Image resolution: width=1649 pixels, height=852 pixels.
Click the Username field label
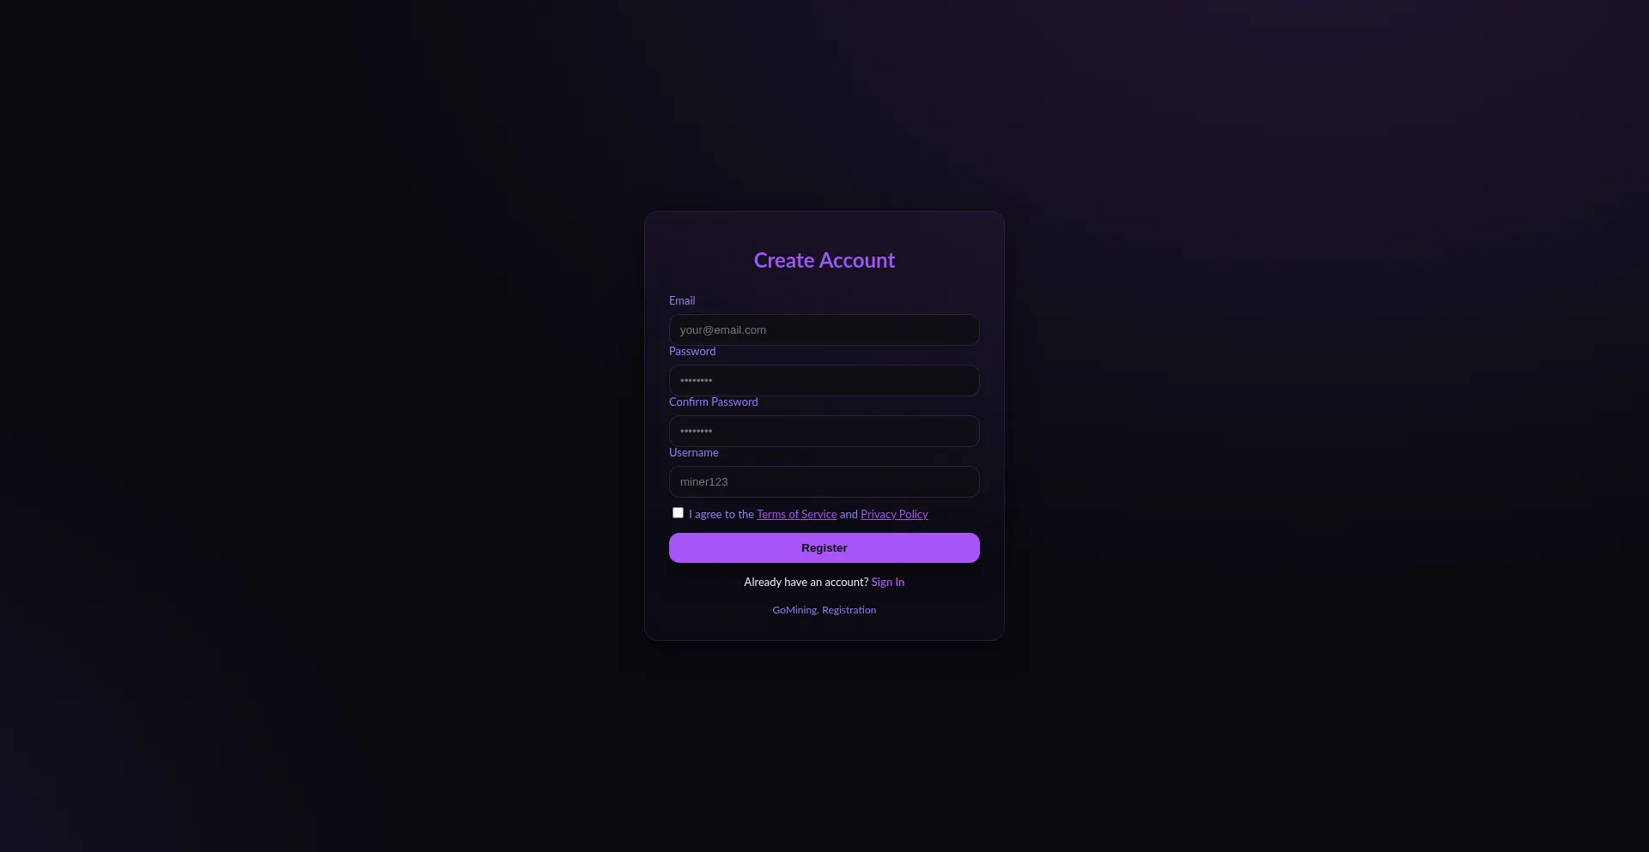coord(693,452)
